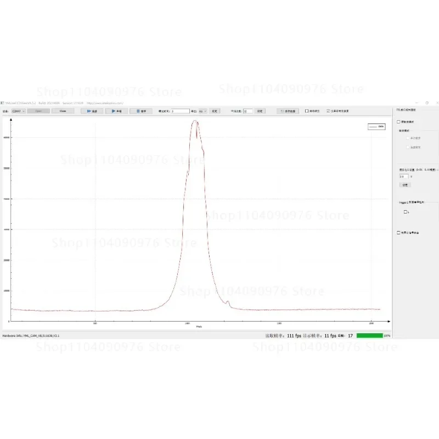
Task: Click the set button after unit dropdown
Action: (x=215, y=111)
